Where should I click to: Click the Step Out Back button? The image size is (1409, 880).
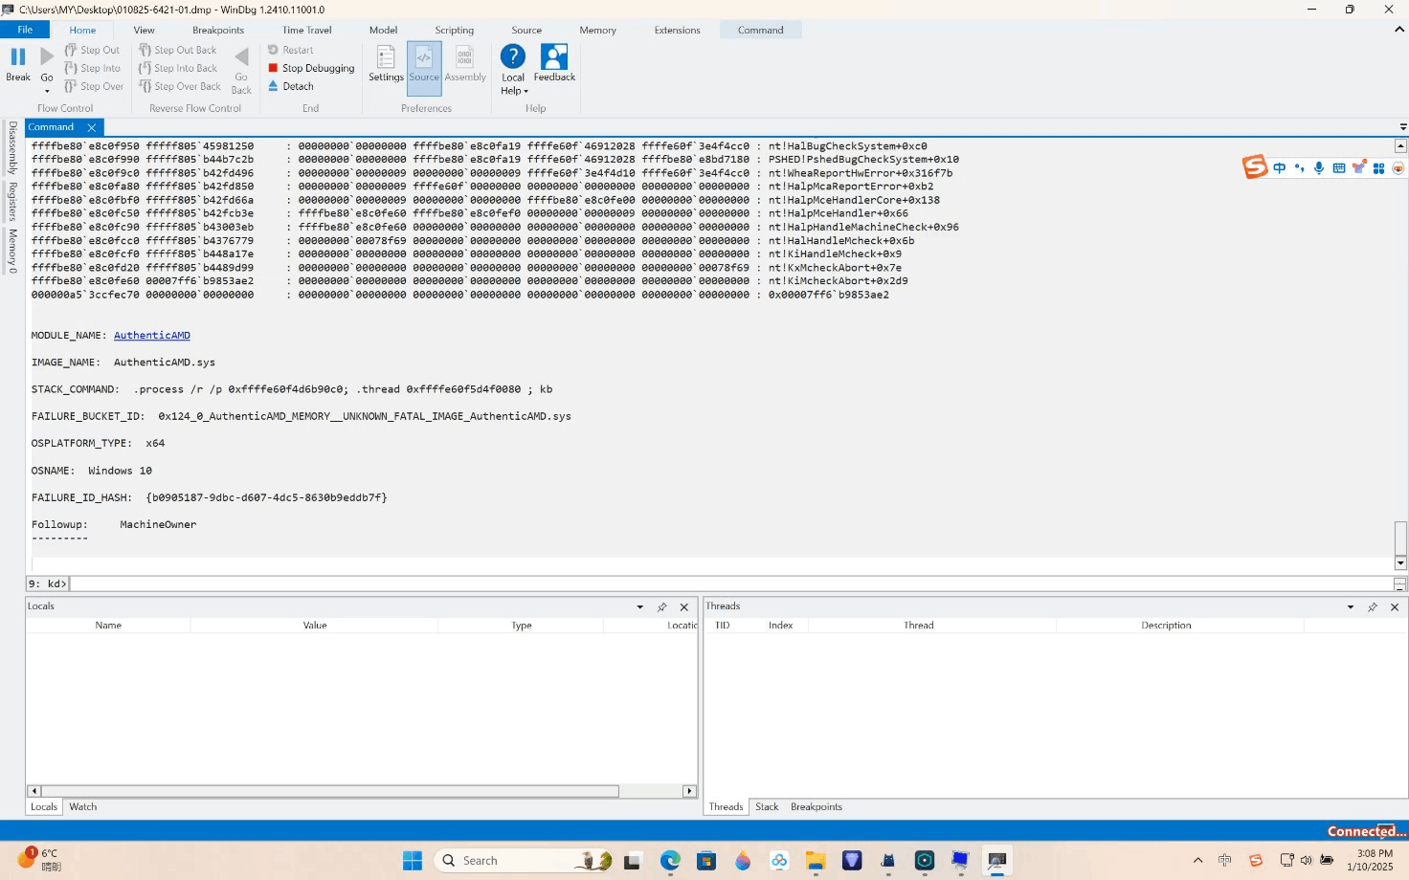tap(177, 50)
